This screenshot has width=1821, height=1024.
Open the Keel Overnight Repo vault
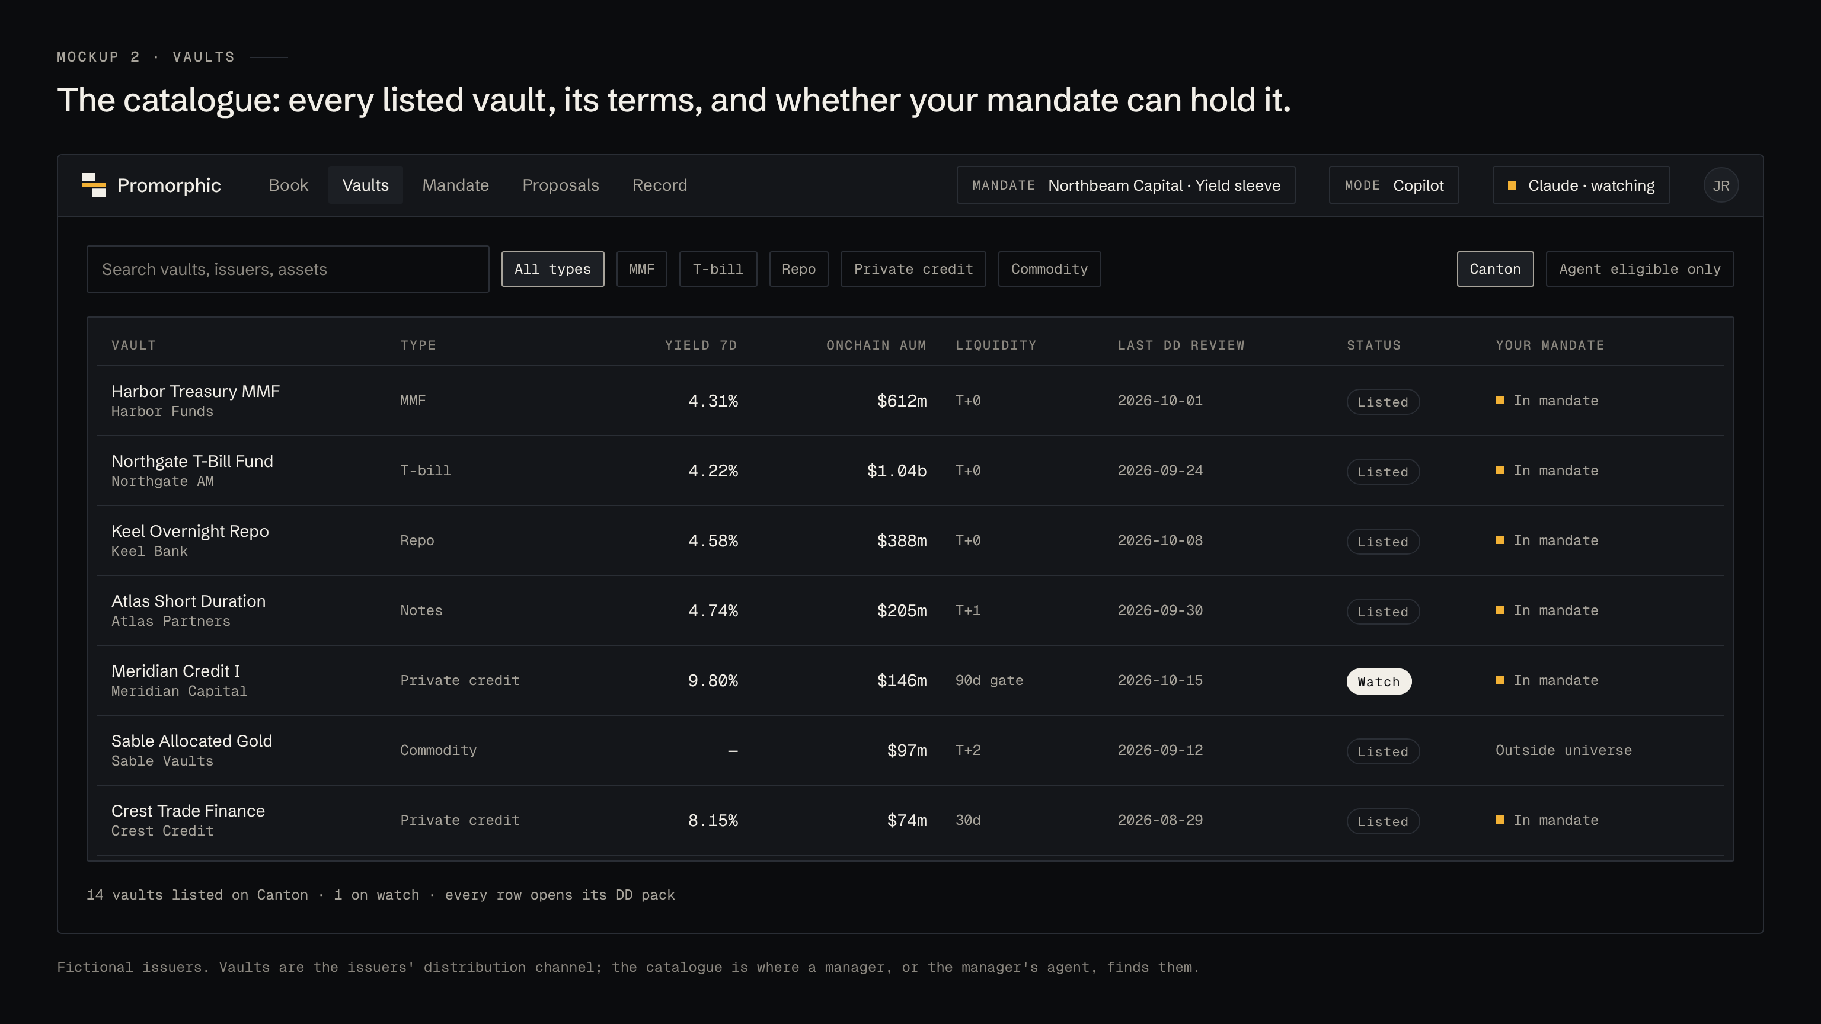coord(910,540)
